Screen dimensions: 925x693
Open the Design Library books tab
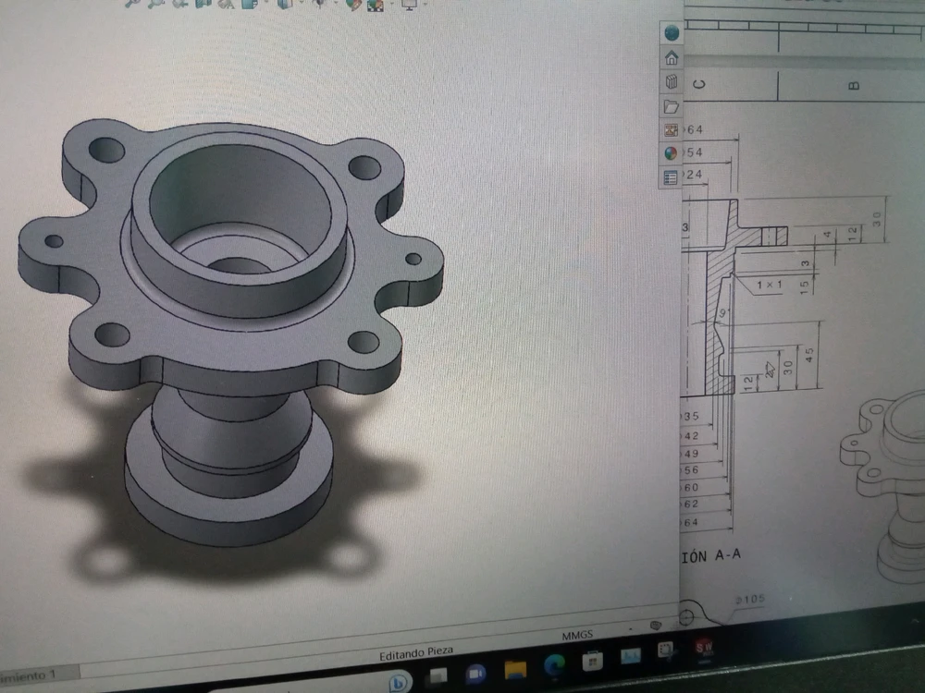point(672,82)
